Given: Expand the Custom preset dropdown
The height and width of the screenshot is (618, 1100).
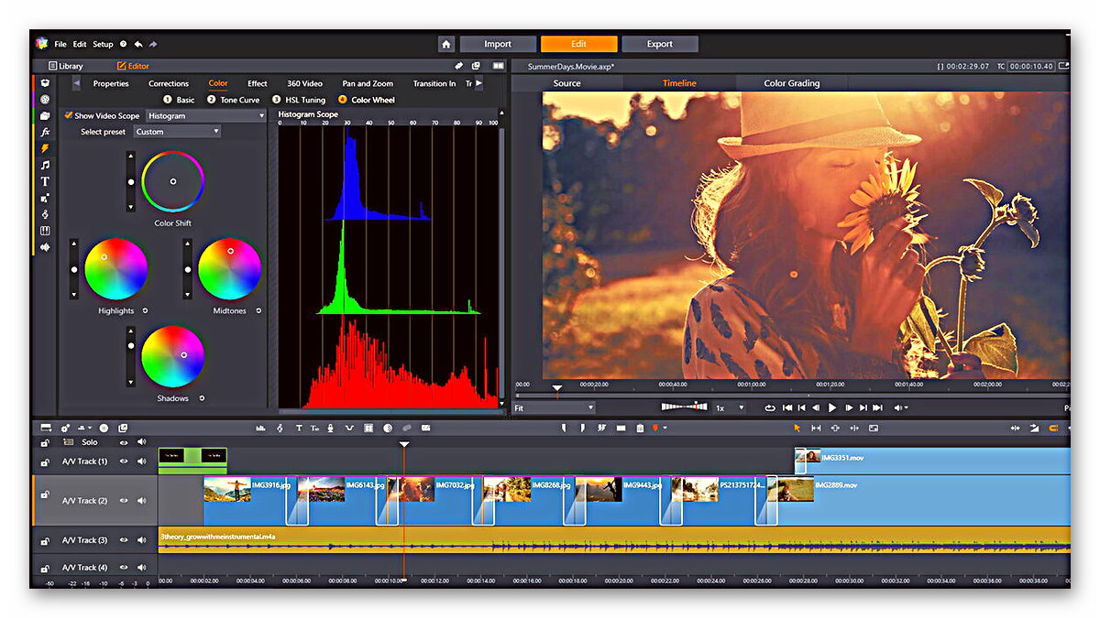Looking at the screenshot, I should tap(177, 132).
